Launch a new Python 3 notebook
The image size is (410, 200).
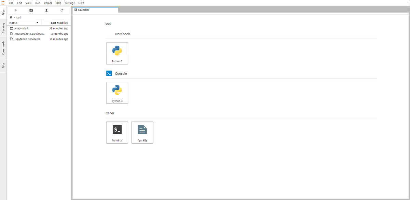(117, 53)
